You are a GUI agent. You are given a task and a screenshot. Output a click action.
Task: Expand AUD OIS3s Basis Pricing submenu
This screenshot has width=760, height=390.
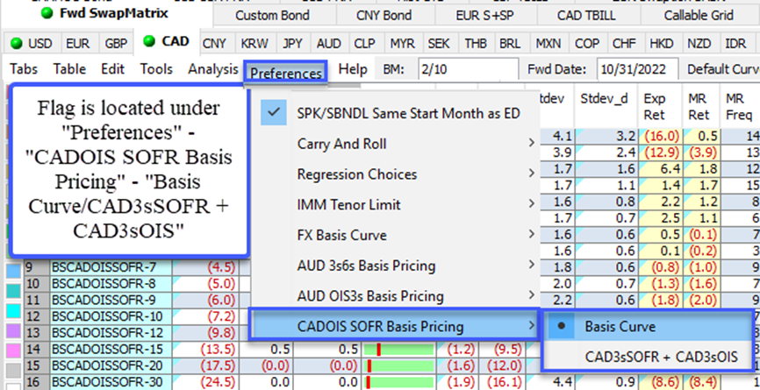click(x=395, y=295)
